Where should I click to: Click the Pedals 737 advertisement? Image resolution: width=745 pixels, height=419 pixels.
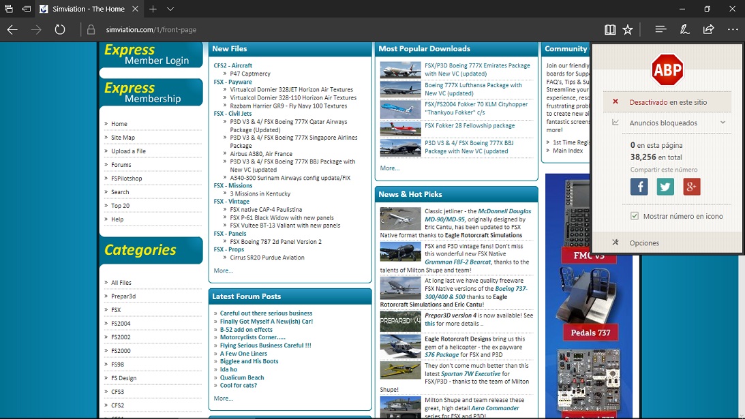pyautogui.click(x=589, y=304)
